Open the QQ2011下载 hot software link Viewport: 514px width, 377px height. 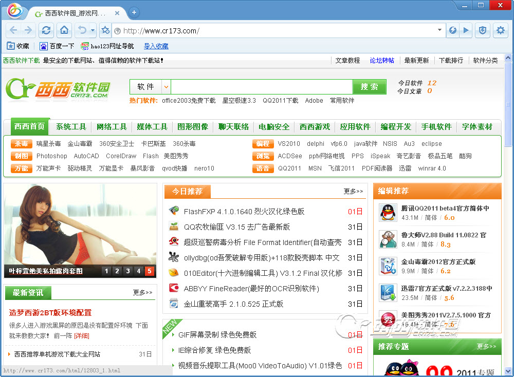tap(280, 101)
